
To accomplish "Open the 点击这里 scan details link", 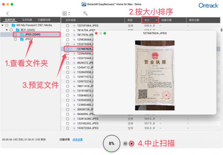I will point(77,140).
